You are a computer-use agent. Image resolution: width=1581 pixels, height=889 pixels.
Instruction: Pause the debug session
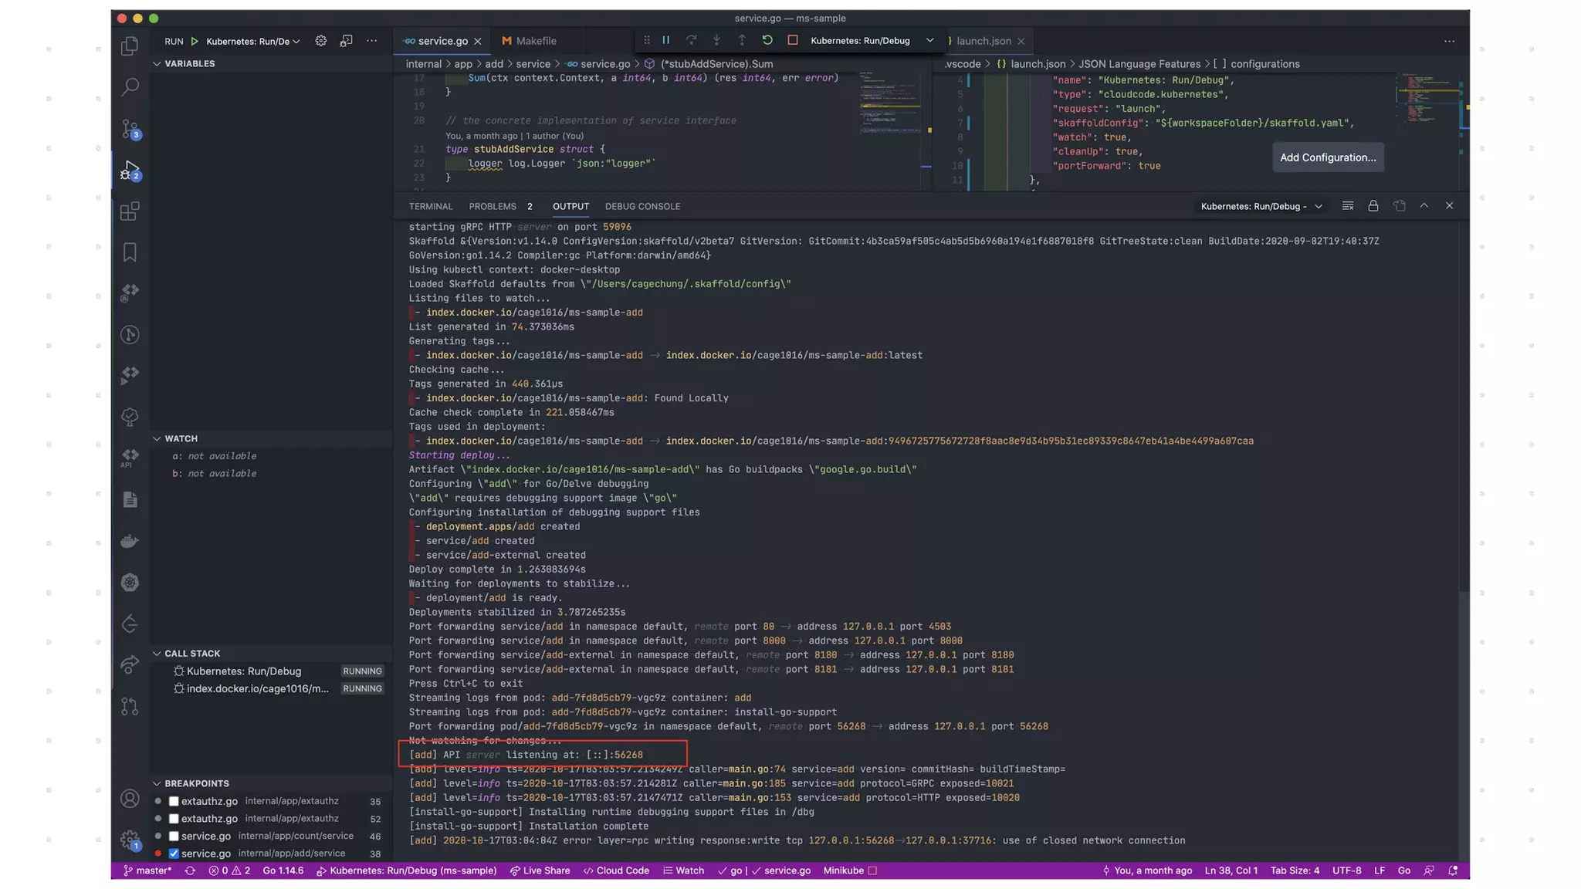click(x=665, y=40)
